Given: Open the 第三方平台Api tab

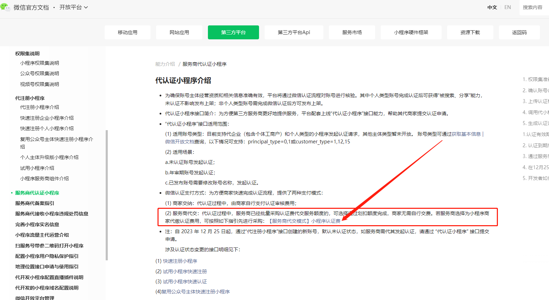Looking at the screenshot, I should click(x=294, y=32).
